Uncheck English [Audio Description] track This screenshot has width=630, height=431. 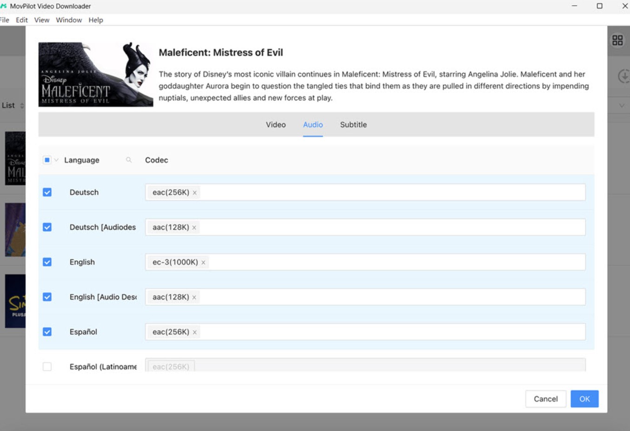pyautogui.click(x=47, y=297)
